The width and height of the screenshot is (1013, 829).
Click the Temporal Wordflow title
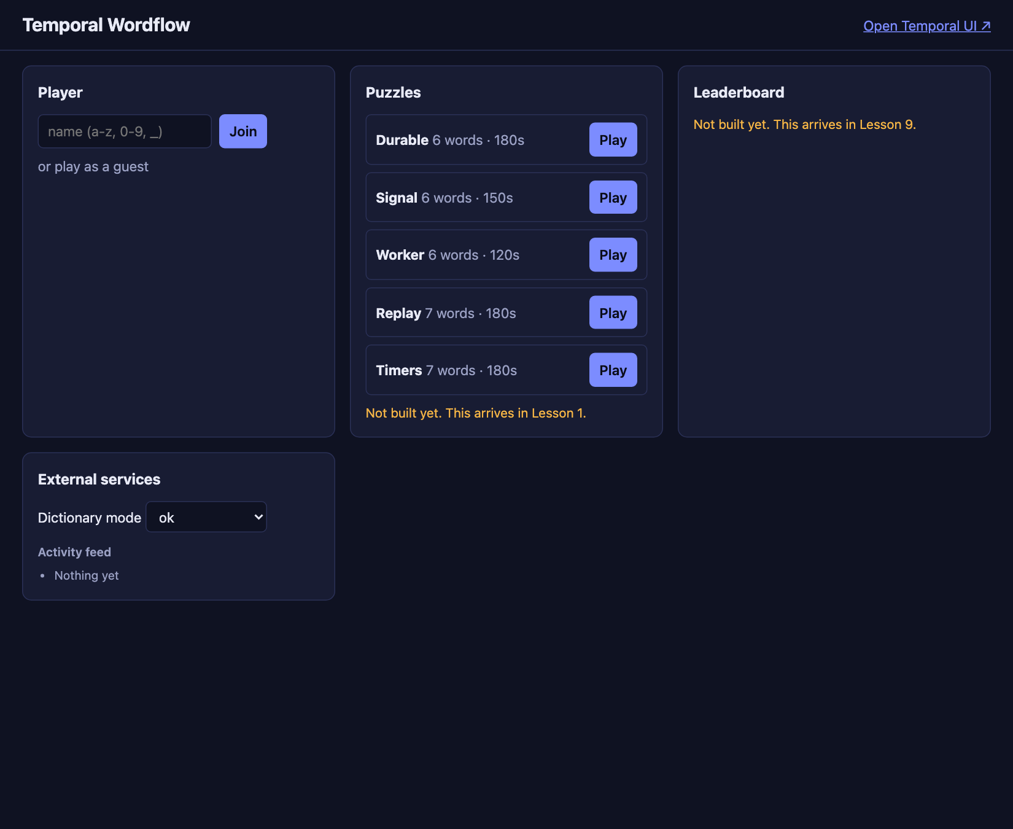tap(106, 25)
